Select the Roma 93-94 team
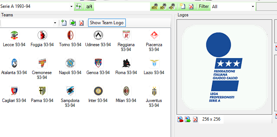The height and width of the screenshot is (137, 277). (126, 66)
